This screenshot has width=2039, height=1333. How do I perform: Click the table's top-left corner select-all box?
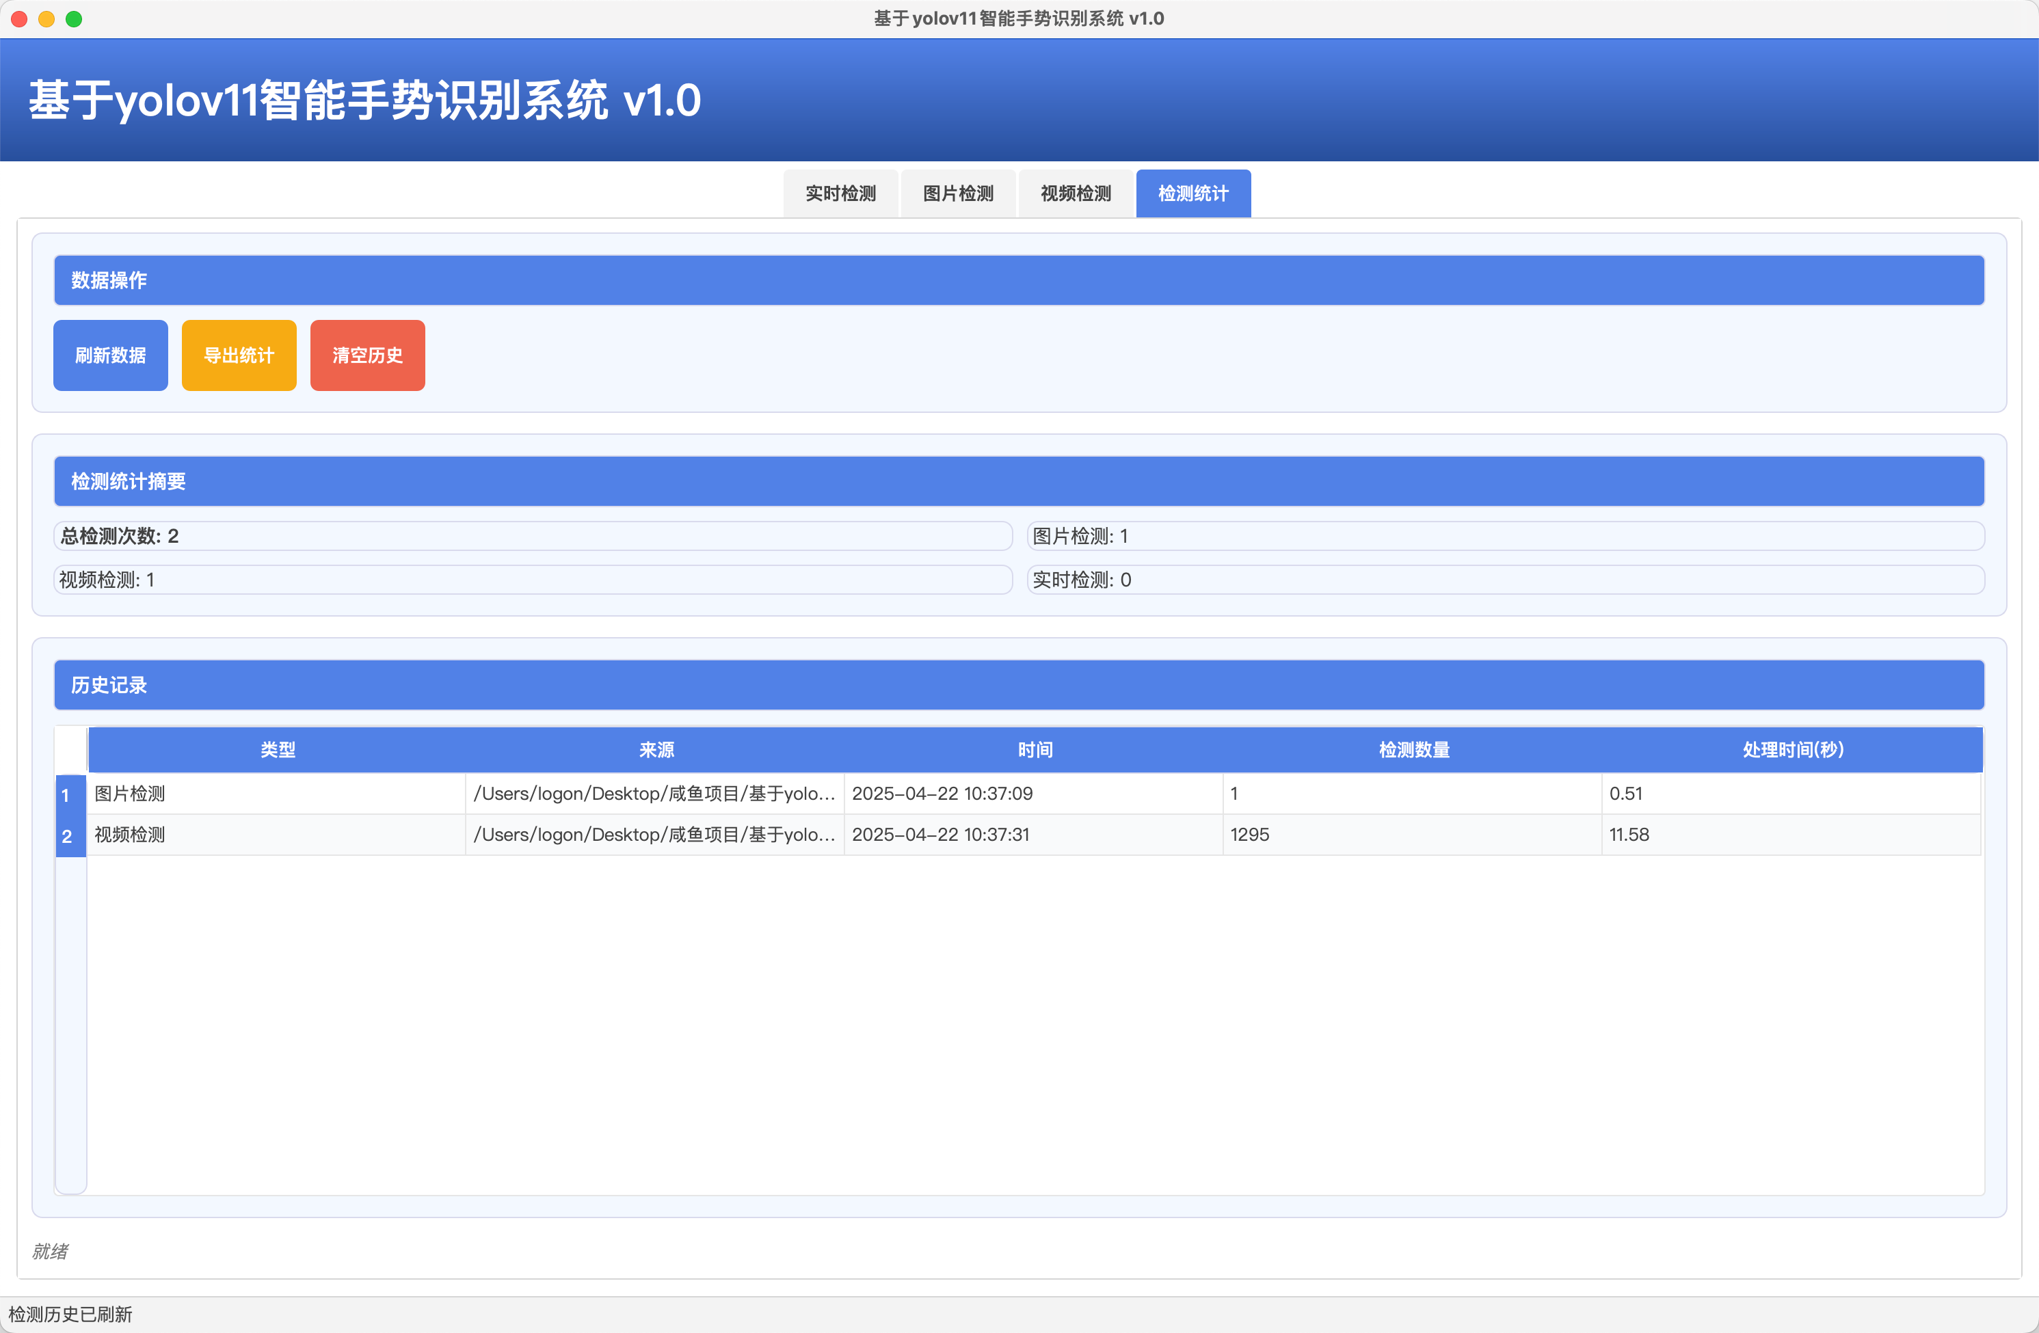pos(71,750)
